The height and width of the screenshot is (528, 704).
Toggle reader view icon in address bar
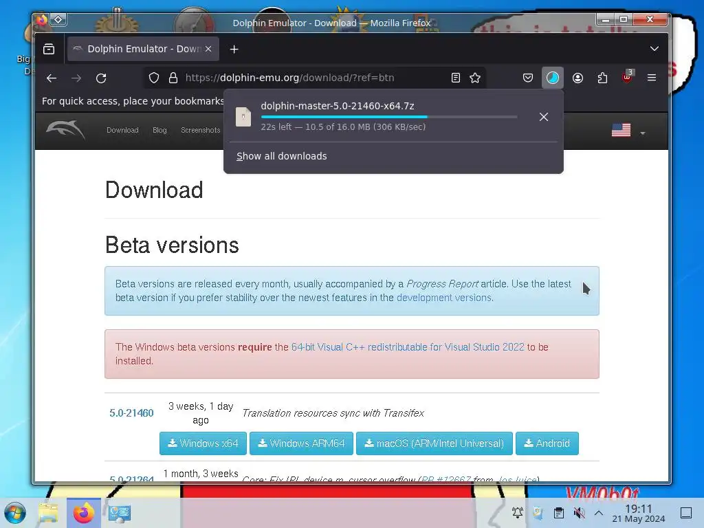[455, 78]
